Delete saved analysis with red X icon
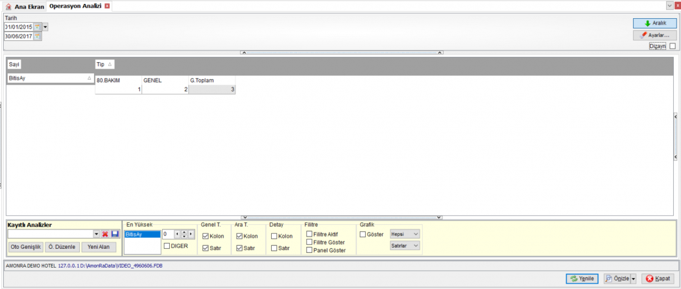The width and height of the screenshot is (681, 289). click(x=105, y=235)
